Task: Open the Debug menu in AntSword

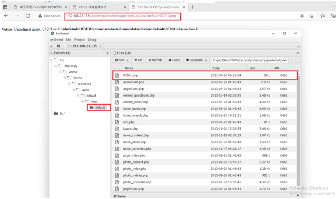Action: [92, 40]
